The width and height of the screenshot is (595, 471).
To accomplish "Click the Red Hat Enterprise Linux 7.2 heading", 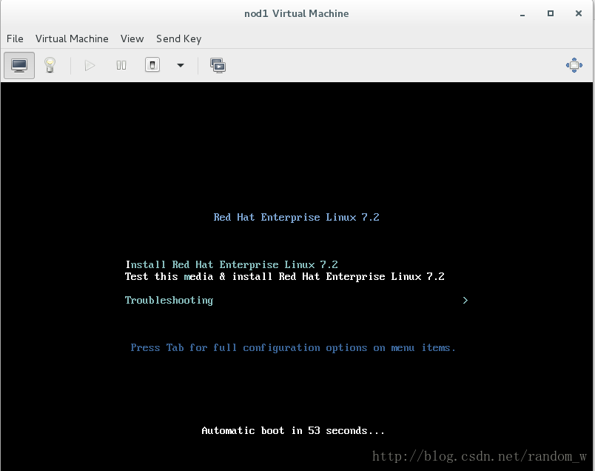I will pos(296,217).
